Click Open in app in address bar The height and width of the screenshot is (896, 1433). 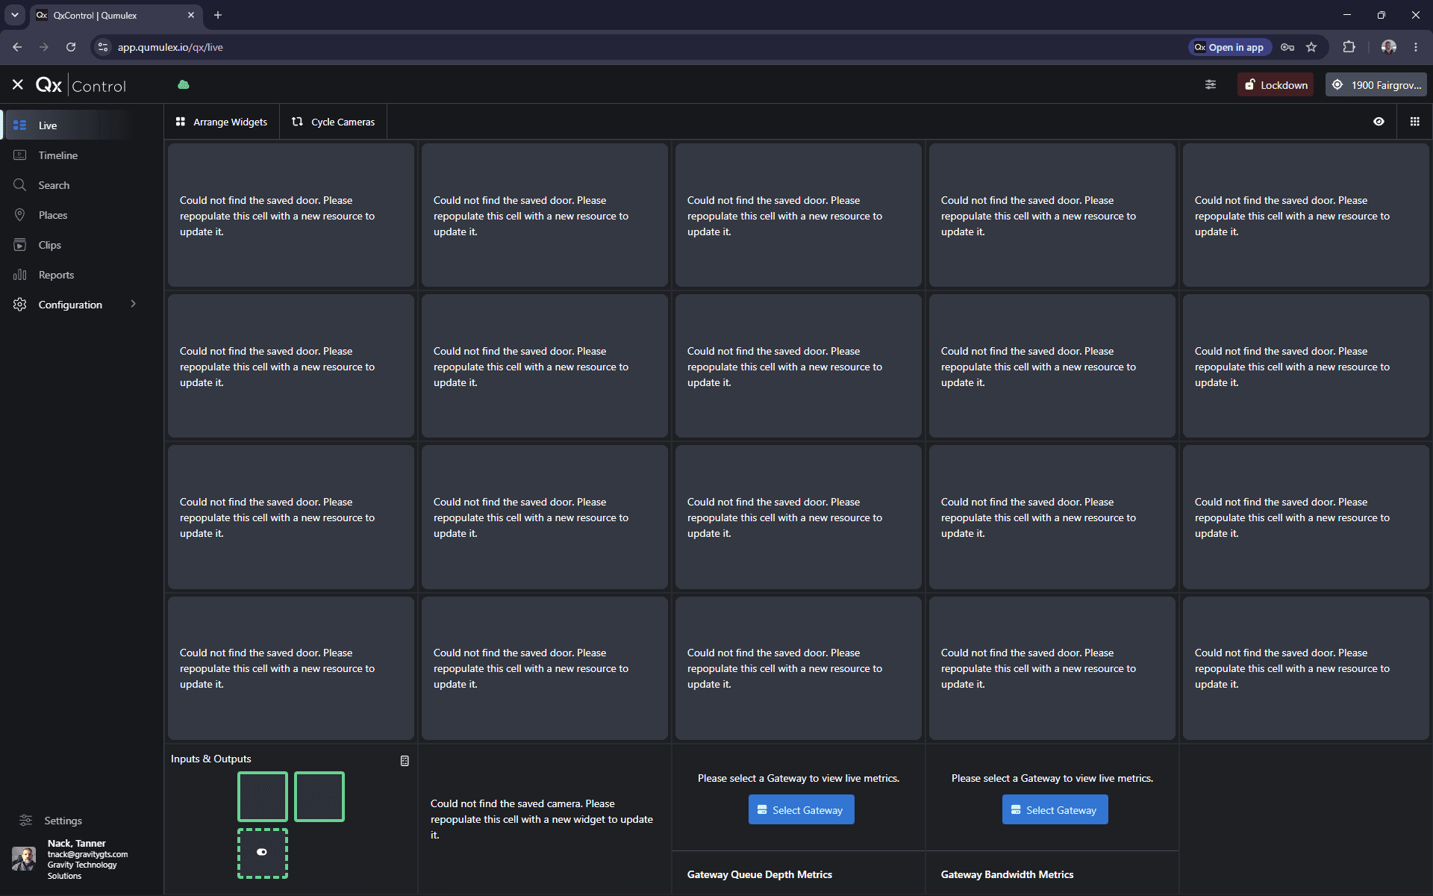point(1230,47)
